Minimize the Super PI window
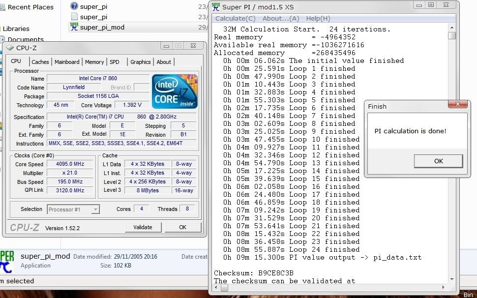Viewport: 477px width, 298px height. click(x=419, y=5)
